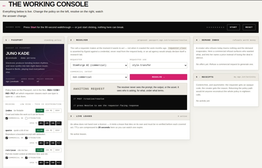The width and height of the screenshot is (262, 168).
Task: Click THE WORKING CONSOLE heading
Action: click(48, 4)
